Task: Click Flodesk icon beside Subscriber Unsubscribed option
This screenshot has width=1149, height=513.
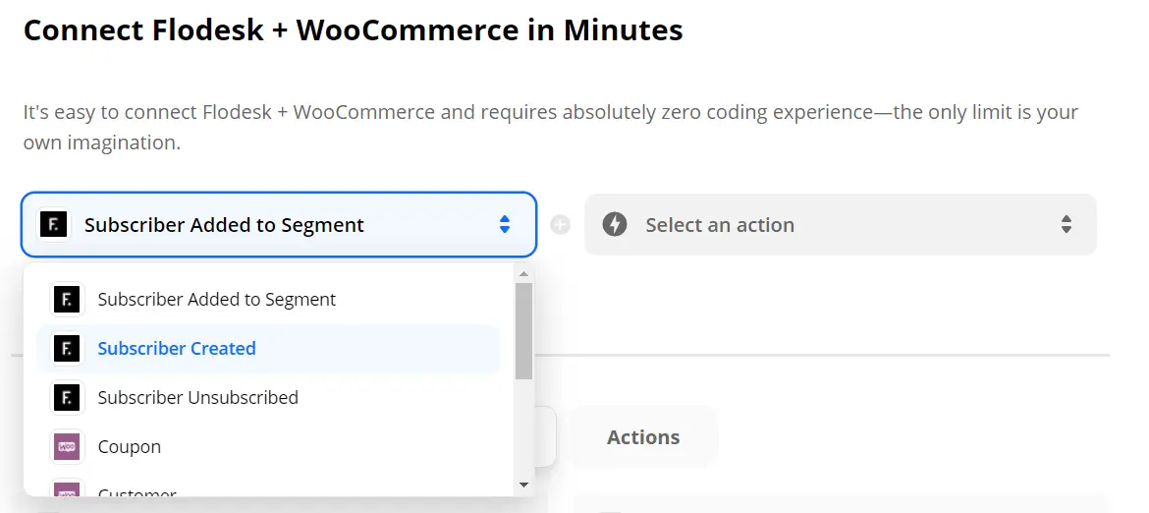Action: point(67,397)
